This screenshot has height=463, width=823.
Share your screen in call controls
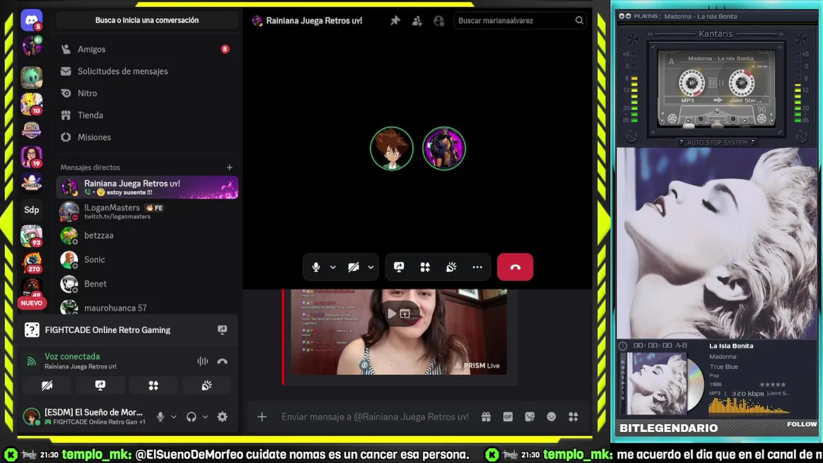pos(399,267)
